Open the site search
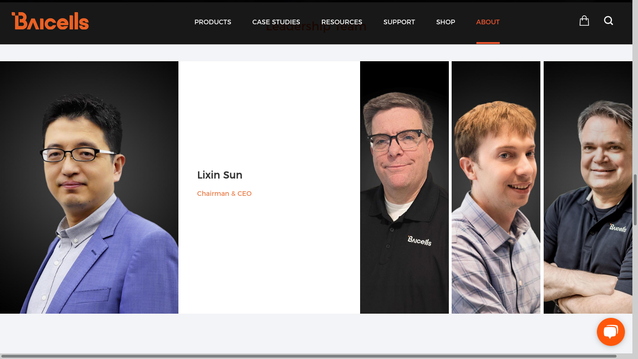The width and height of the screenshot is (638, 359). tap(608, 21)
